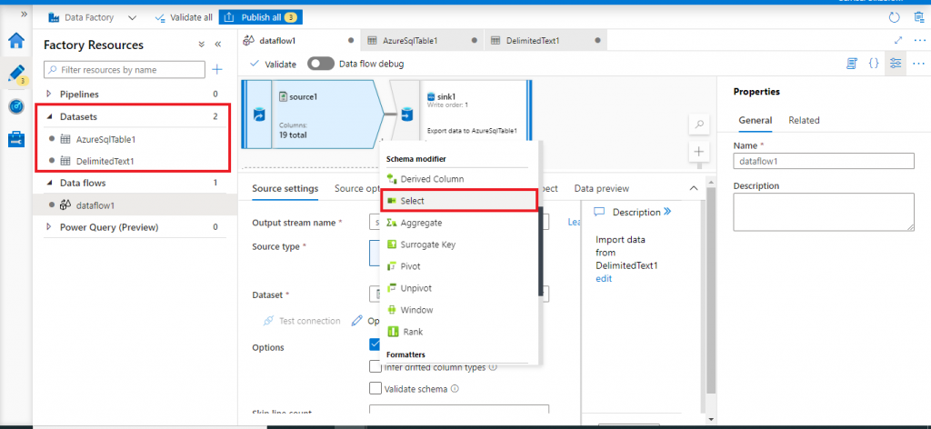Choose Select from schema modifier menu
The width and height of the screenshot is (931, 429).
(412, 200)
